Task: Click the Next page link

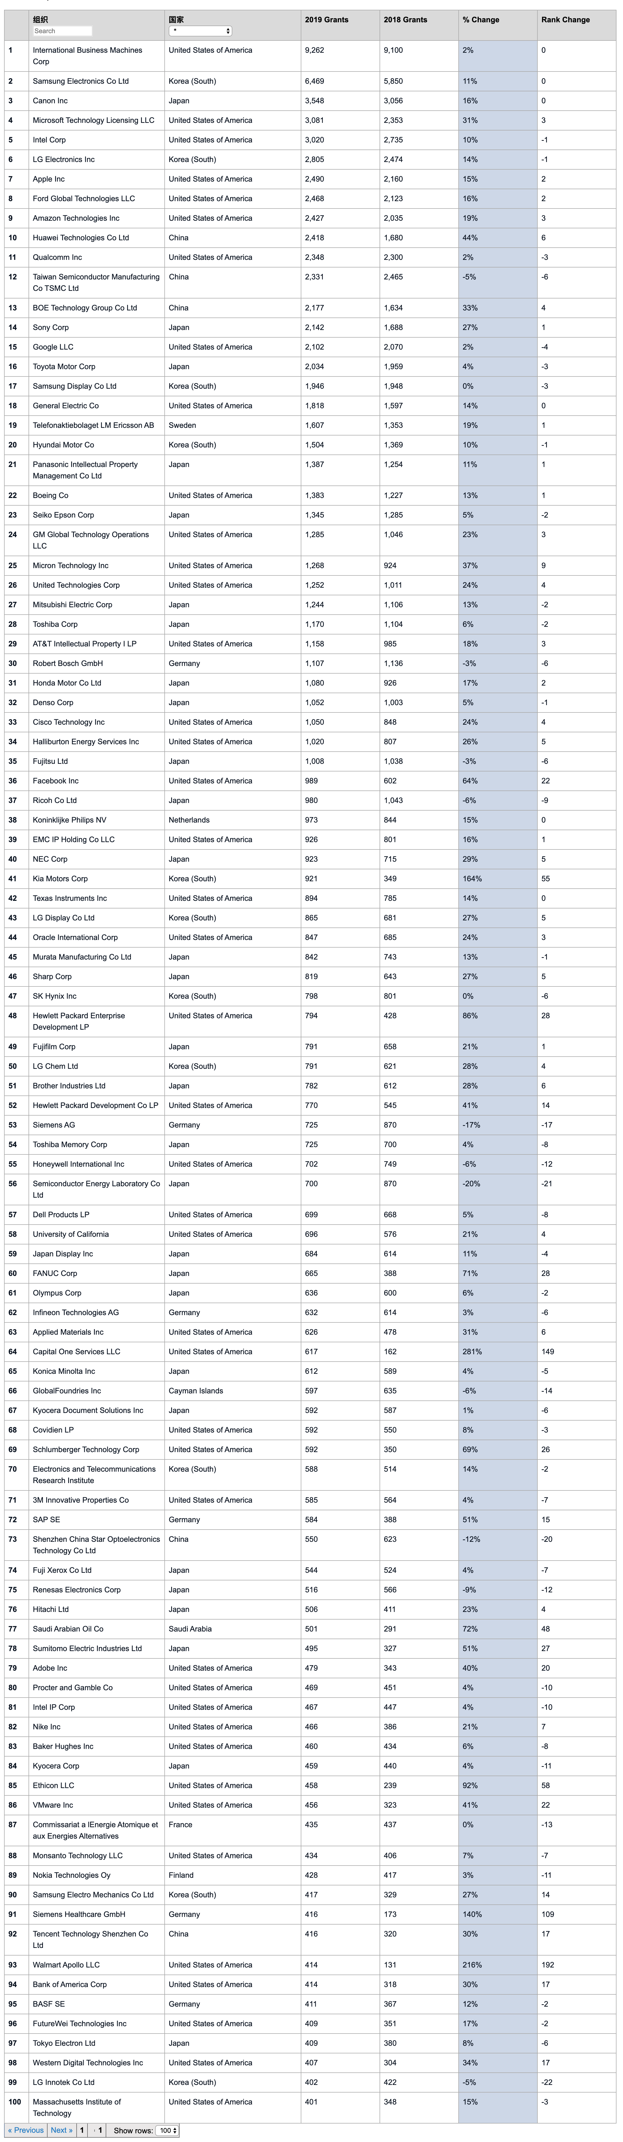Action: point(61,2130)
